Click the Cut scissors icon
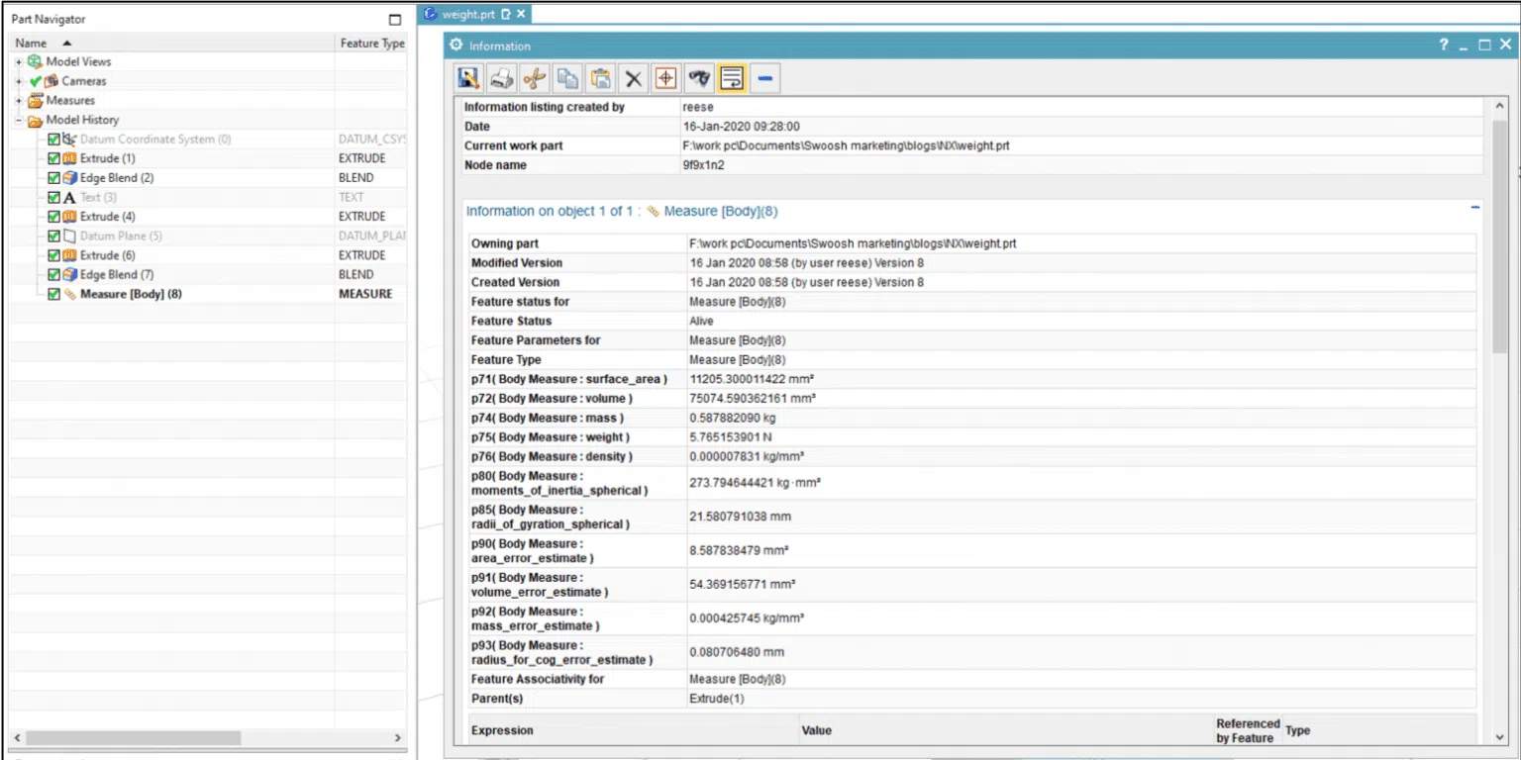The width and height of the screenshot is (1521, 760). [x=534, y=78]
